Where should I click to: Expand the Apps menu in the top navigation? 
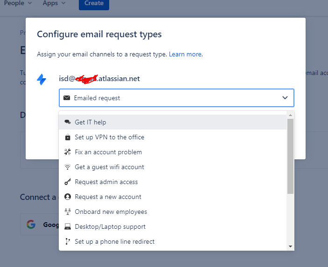(x=54, y=3)
